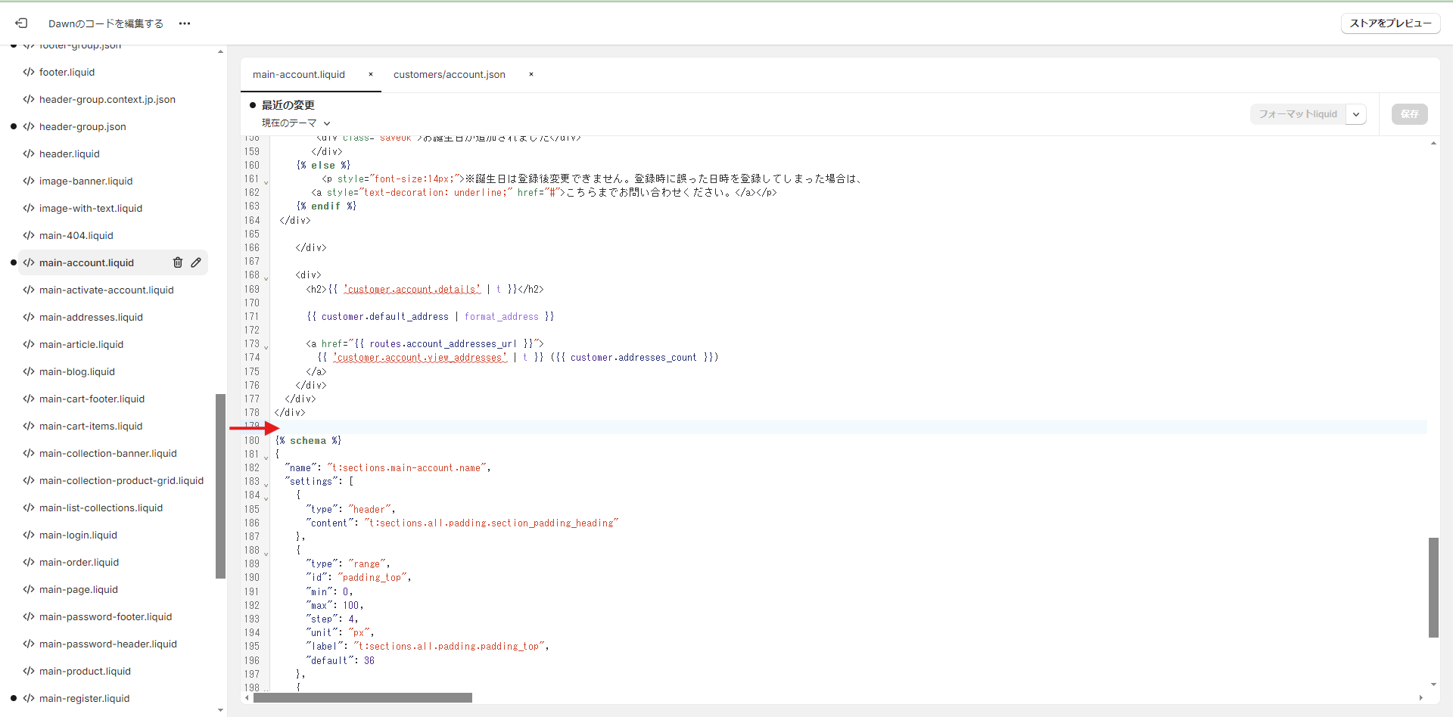The height and width of the screenshot is (717, 1453).
Task: Click editor scroll right arrow
Action: [x=1420, y=697]
